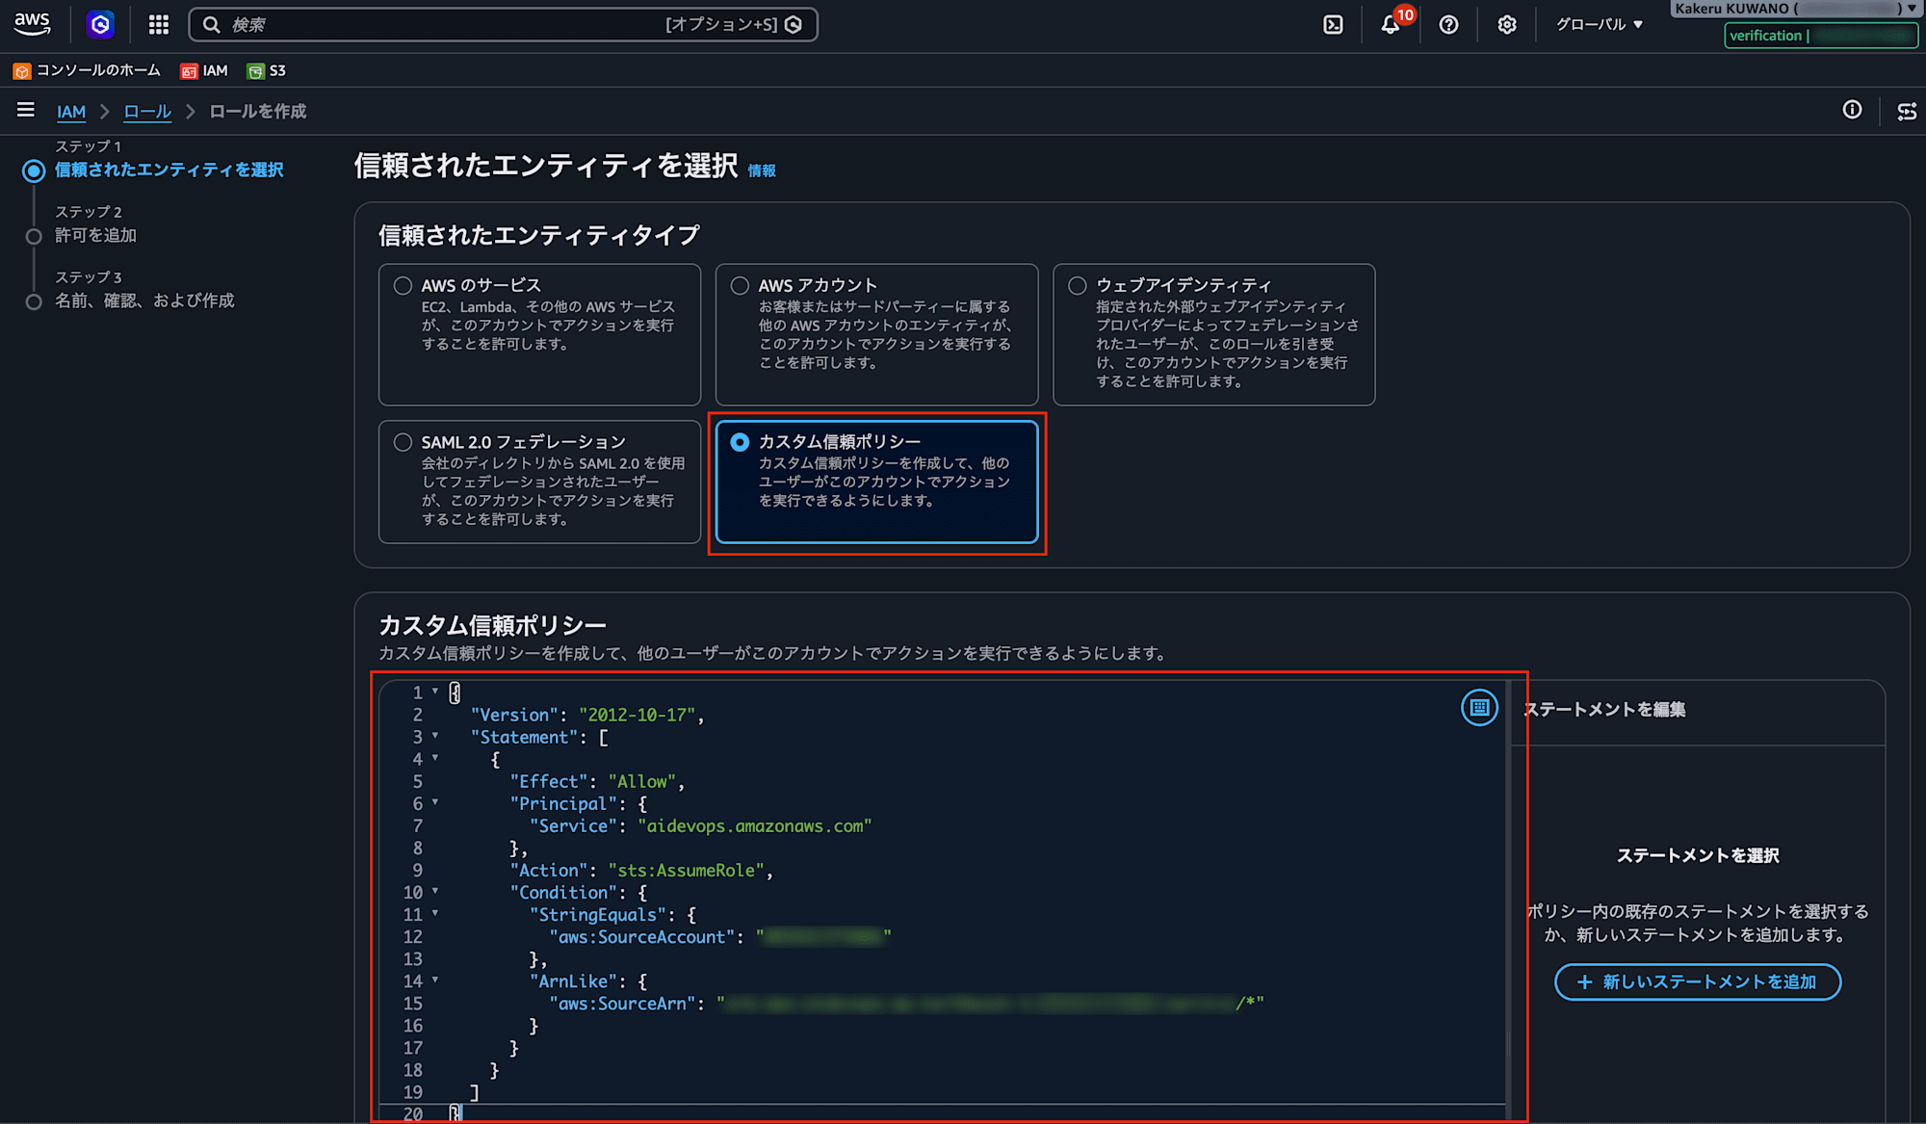Open the AWS console home logo
The image size is (1926, 1124).
pos(32,24)
